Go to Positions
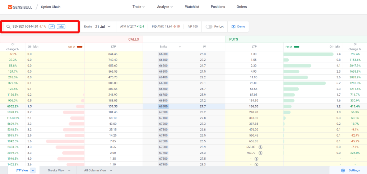The height and width of the screenshot is (174, 367). click(x=218, y=7)
